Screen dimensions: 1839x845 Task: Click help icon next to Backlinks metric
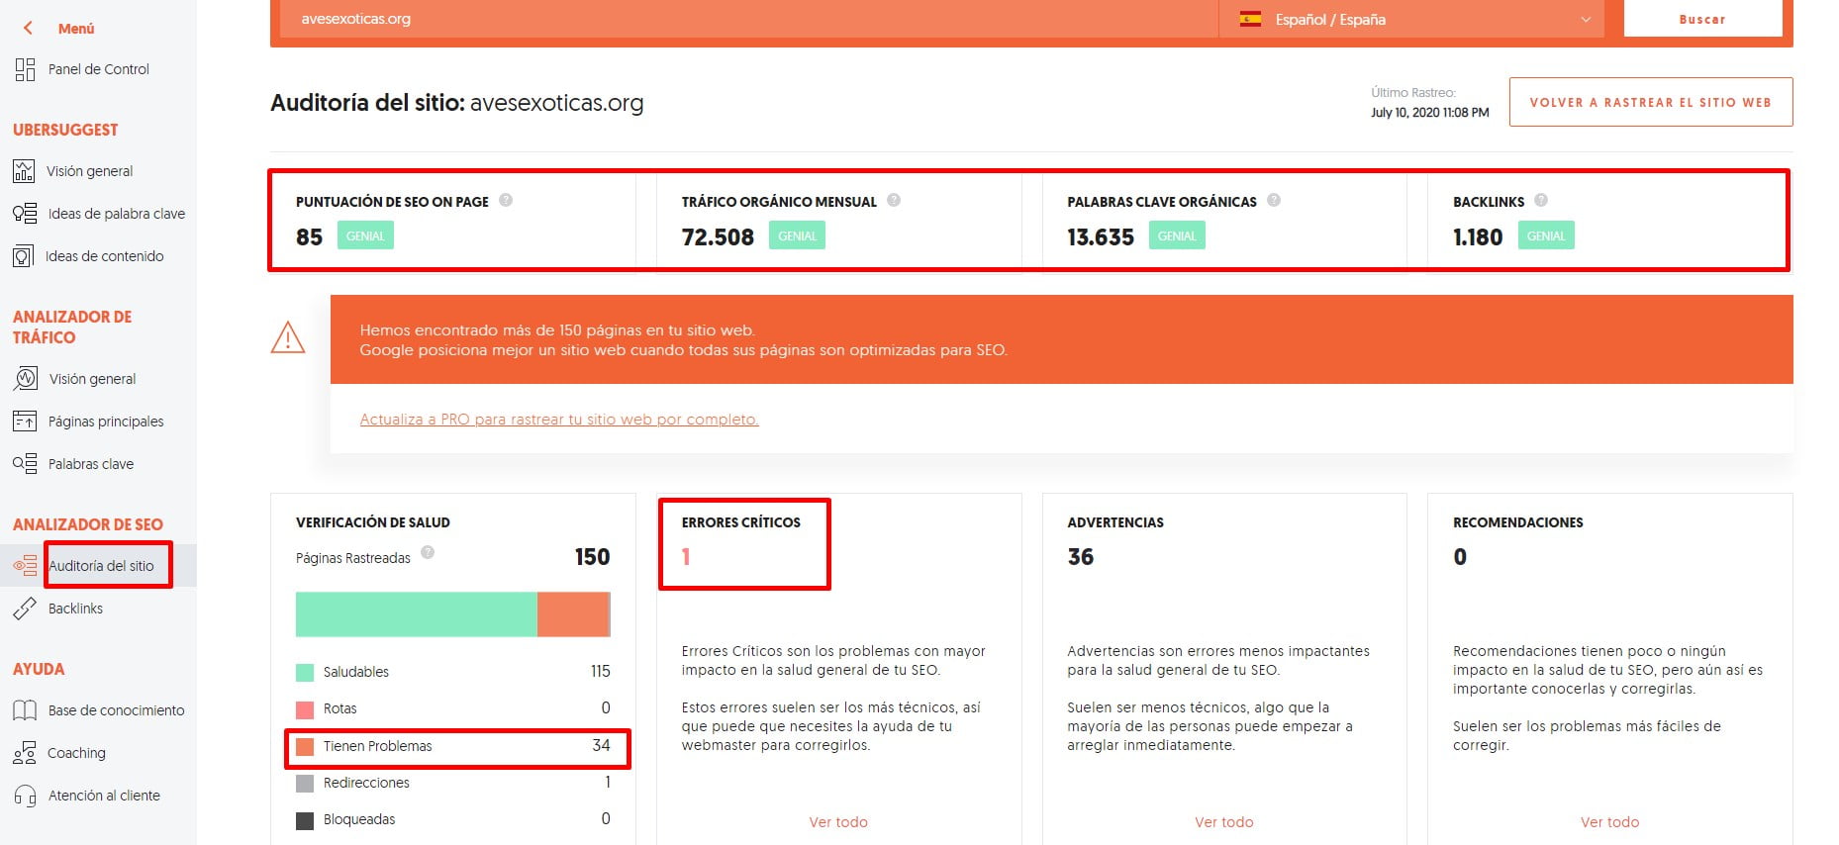click(x=1541, y=200)
